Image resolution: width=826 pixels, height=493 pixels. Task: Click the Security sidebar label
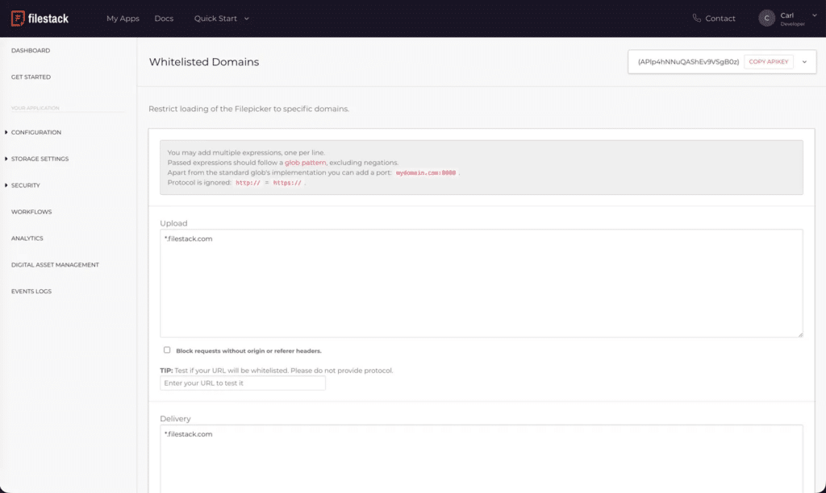[26, 185]
